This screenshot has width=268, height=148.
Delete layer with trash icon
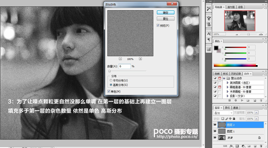click(261, 146)
